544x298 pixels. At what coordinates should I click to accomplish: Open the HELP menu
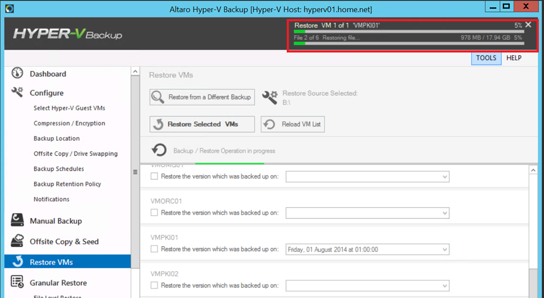[514, 58]
